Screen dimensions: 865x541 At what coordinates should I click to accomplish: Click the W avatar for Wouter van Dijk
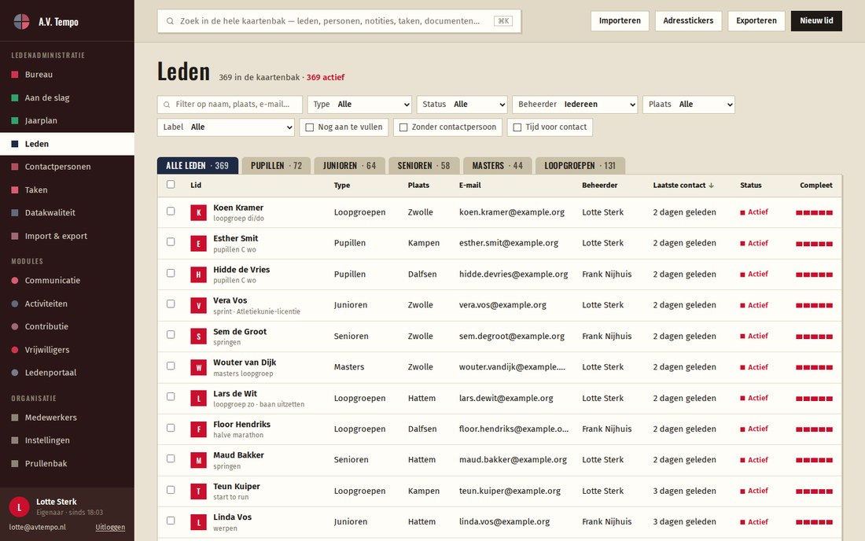click(199, 367)
